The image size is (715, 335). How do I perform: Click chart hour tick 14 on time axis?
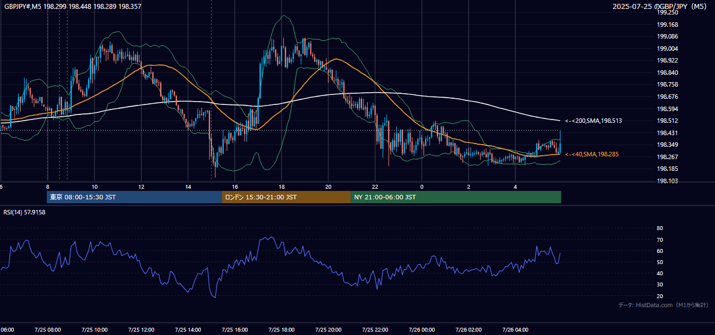pos(188,186)
